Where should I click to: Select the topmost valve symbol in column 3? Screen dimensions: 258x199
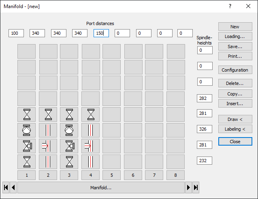(69, 114)
